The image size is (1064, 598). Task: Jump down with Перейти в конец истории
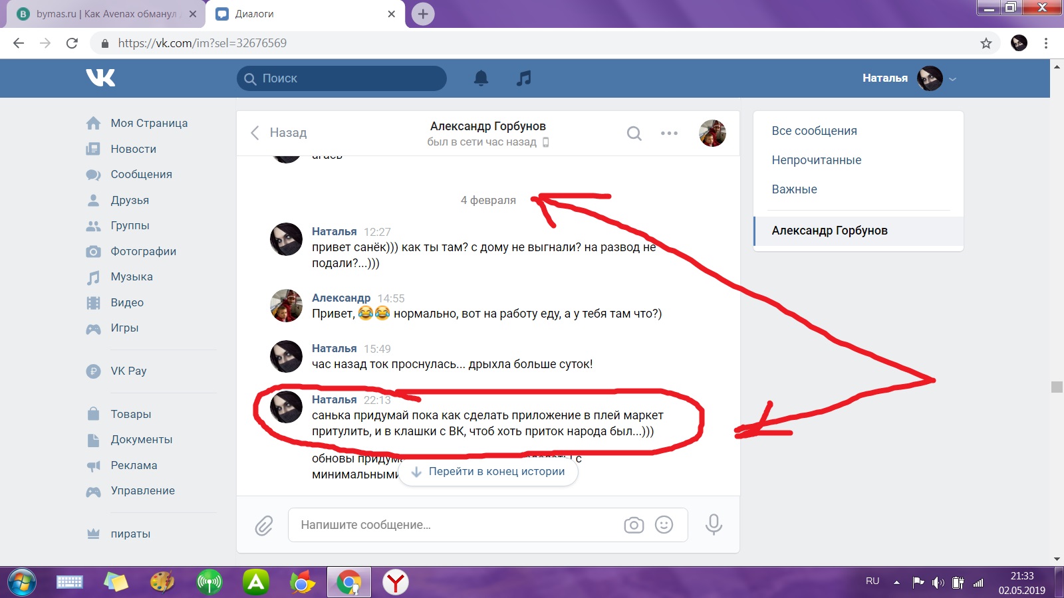click(488, 472)
